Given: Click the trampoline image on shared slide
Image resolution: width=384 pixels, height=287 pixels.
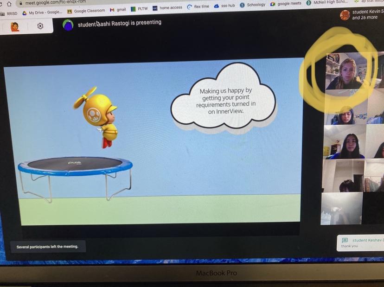Looking at the screenshot, I should [x=76, y=179].
